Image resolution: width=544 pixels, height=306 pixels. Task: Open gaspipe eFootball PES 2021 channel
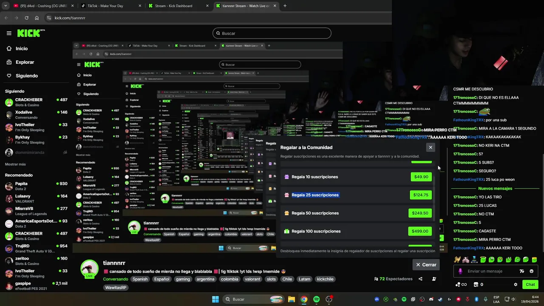click(36, 286)
